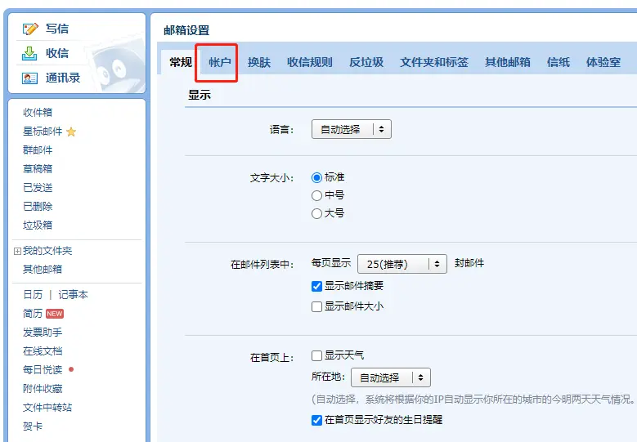Open 每日悦读 in sidebar
The width and height of the screenshot is (637, 442).
[43, 369]
